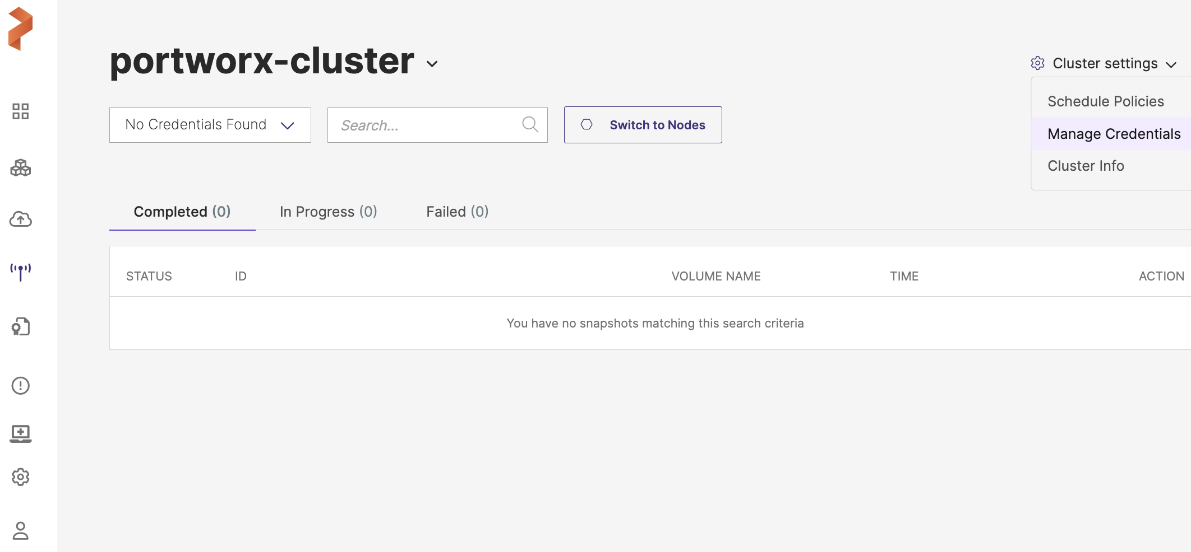Choose Cluster Info from the menu
Image resolution: width=1191 pixels, height=552 pixels.
1086,166
